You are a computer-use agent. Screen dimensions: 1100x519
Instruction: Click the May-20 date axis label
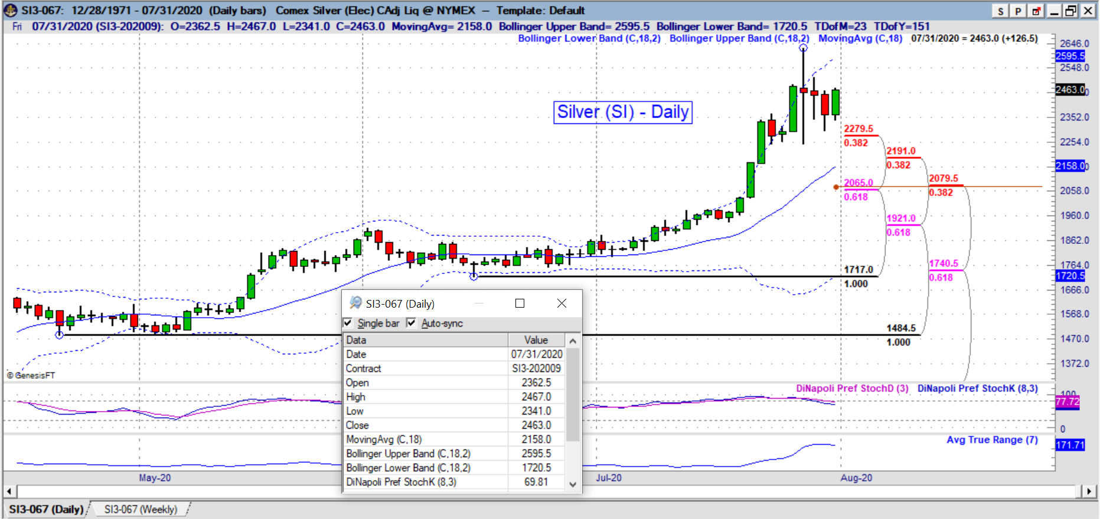tap(155, 478)
